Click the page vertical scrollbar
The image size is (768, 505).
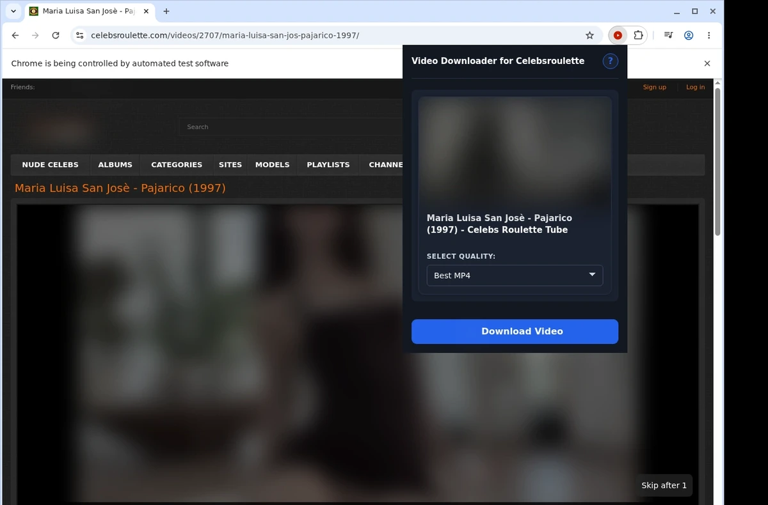717,162
